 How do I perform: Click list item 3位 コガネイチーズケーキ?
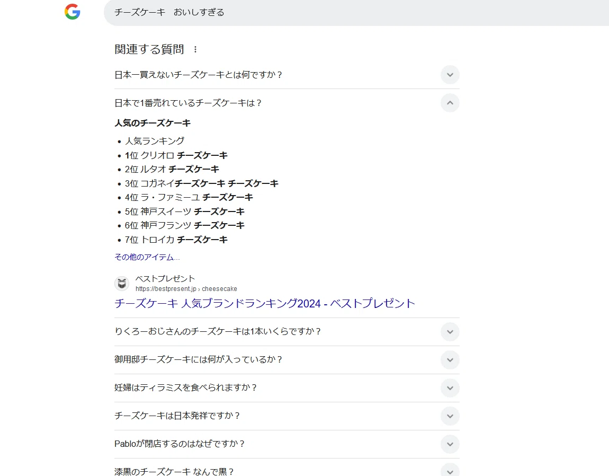[202, 183]
